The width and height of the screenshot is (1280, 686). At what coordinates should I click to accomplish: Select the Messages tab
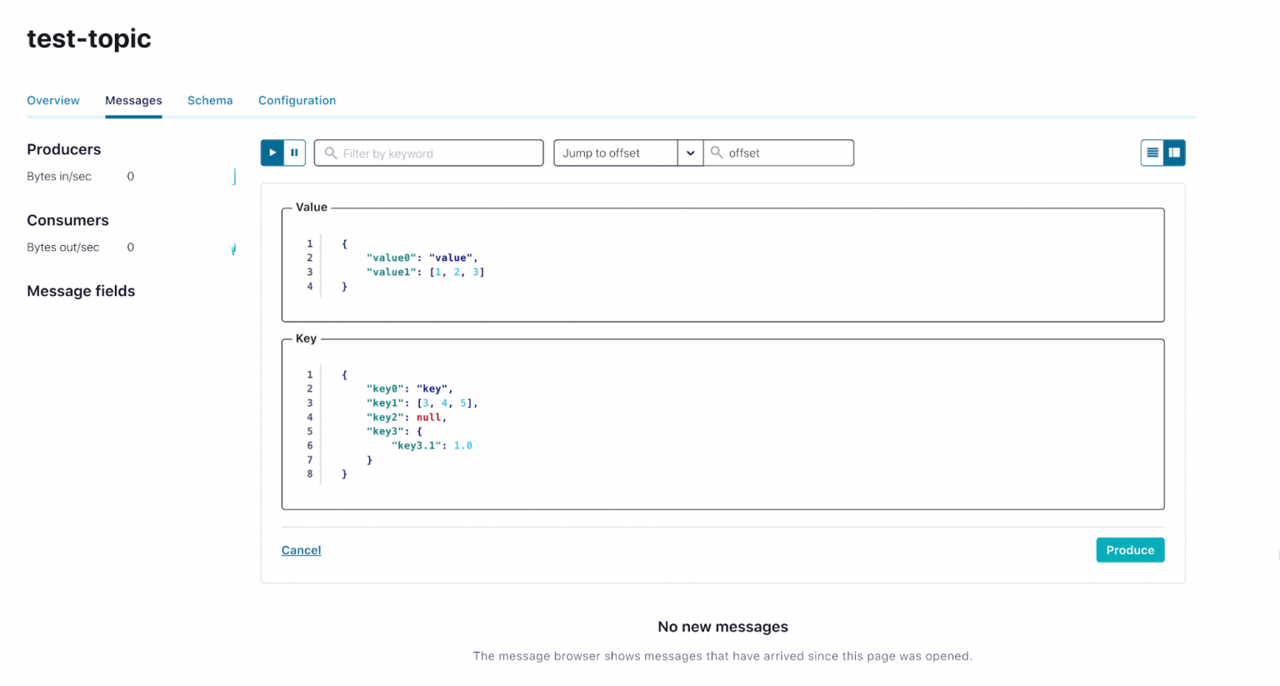133,100
